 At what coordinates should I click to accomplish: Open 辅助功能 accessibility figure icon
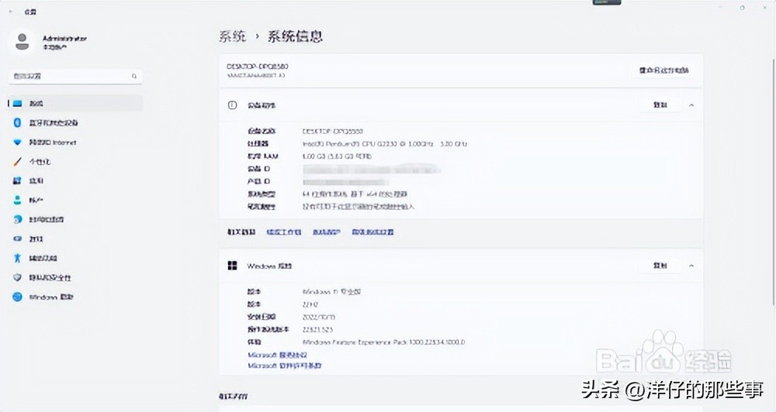pos(17,258)
